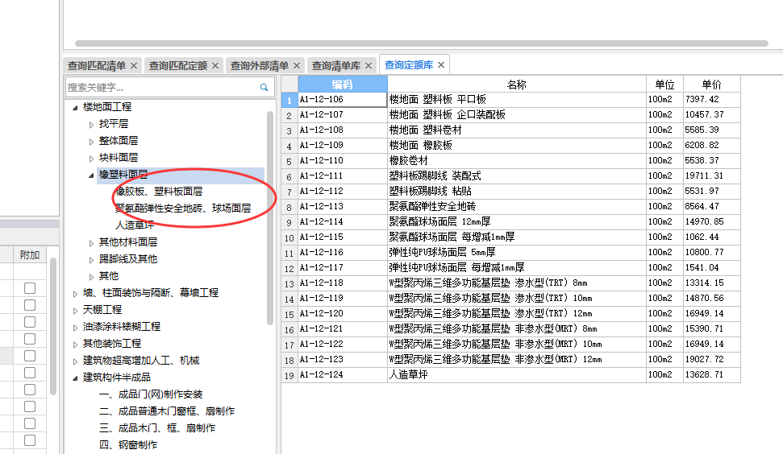This screenshot has height=454, width=783.
Task: Close the 查询匹配定额 tab
Action: pos(215,66)
